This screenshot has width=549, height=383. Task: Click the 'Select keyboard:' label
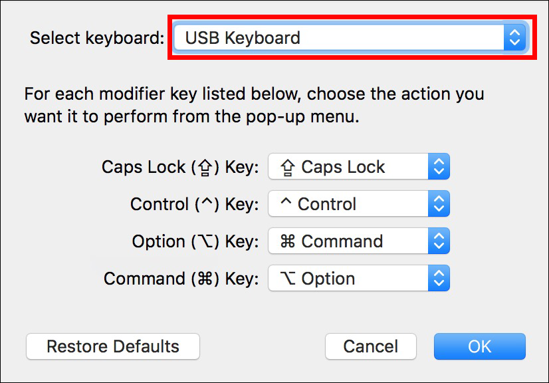[x=97, y=38]
